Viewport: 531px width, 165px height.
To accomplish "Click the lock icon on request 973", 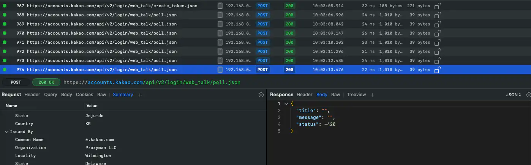I will pyautogui.click(x=438, y=60).
